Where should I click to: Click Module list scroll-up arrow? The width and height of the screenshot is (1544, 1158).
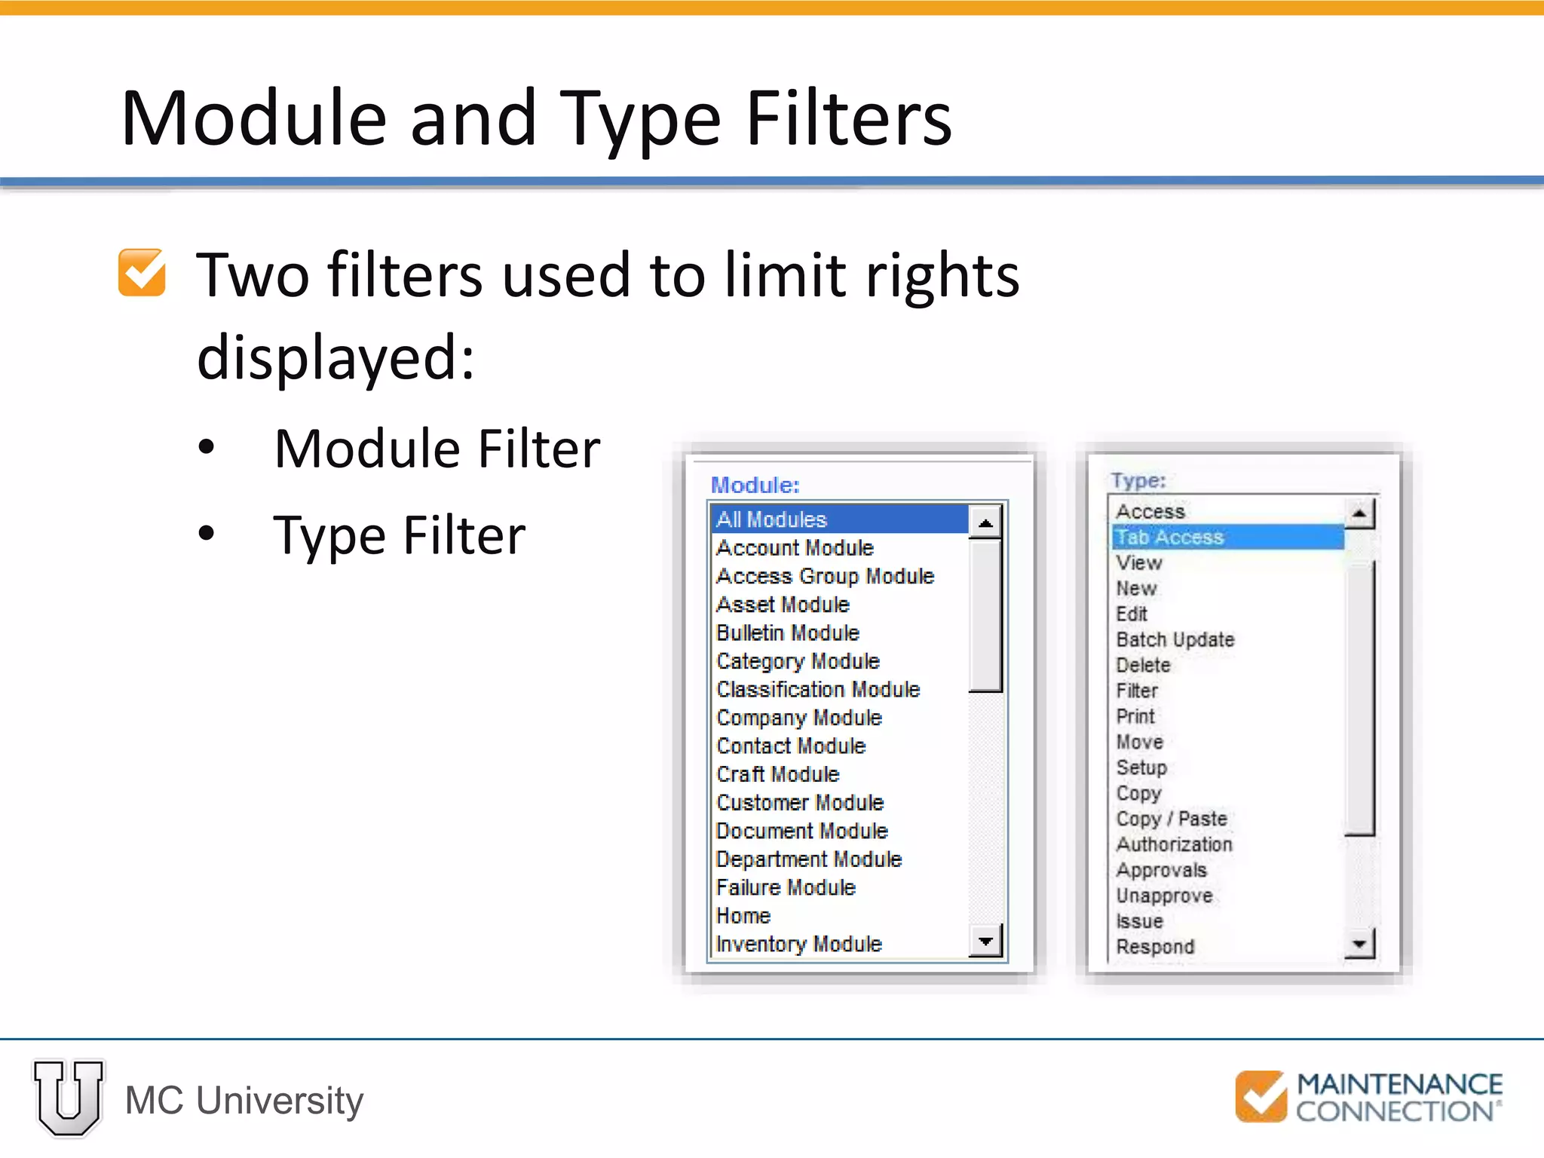click(x=985, y=522)
